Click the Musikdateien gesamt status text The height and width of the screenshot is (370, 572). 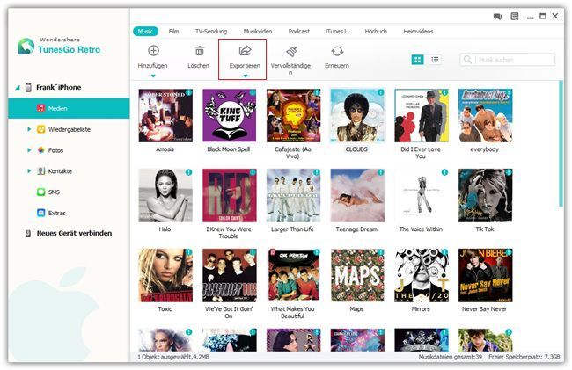click(x=451, y=357)
